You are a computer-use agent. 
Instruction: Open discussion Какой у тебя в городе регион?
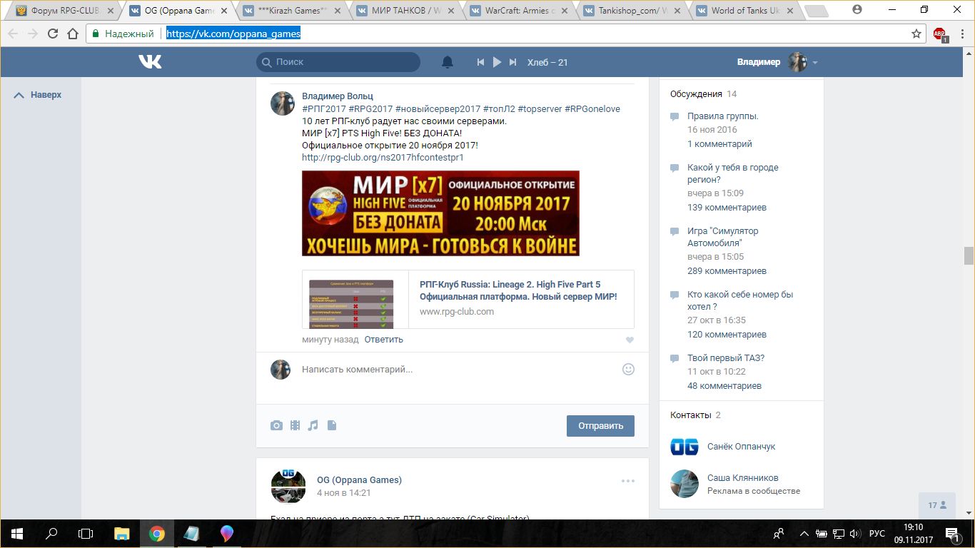[x=733, y=173]
